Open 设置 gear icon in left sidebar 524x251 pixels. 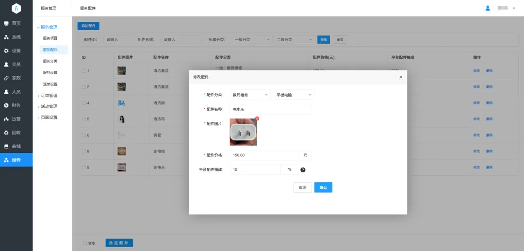point(6,50)
